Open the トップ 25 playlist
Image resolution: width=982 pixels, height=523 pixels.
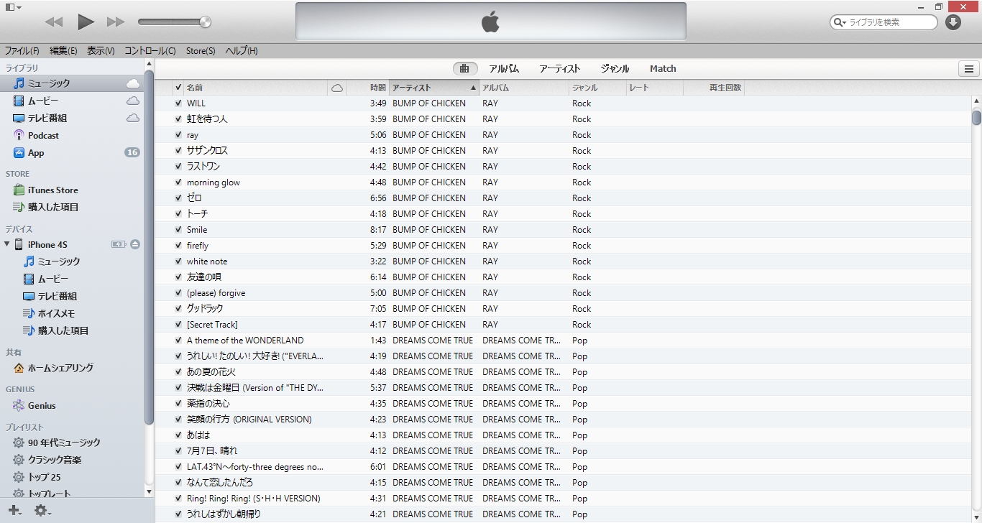click(72, 477)
